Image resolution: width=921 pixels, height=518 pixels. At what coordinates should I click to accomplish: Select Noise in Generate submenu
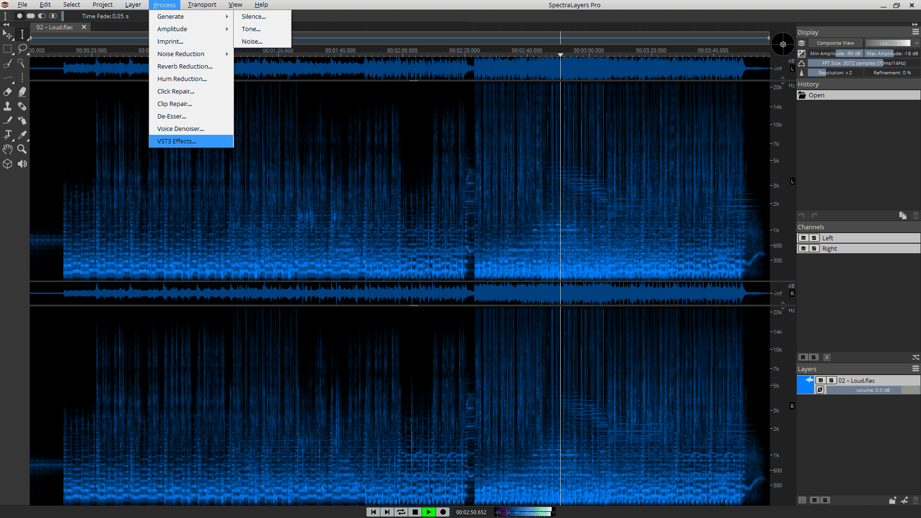click(x=262, y=41)
